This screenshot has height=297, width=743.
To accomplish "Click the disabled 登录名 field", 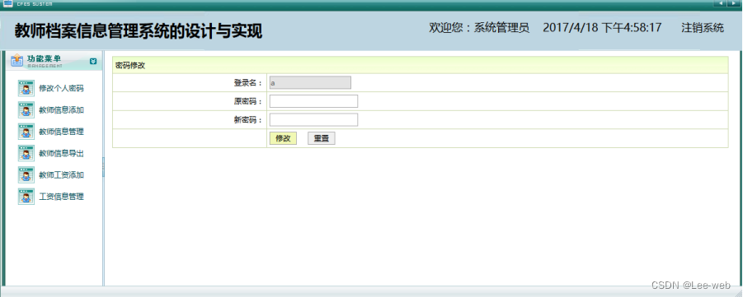I will coord(310,83).
